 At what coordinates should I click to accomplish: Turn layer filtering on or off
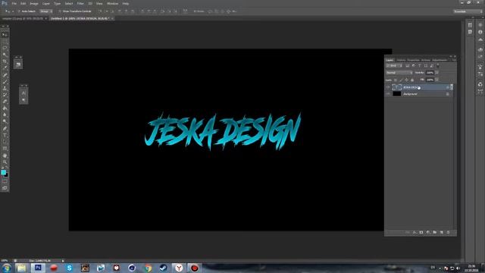point(438,65)
